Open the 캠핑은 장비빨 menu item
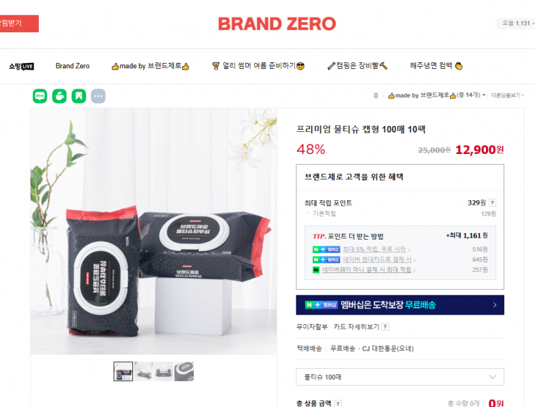The width and height of the screenshot is (535, 407). [357, 66]
